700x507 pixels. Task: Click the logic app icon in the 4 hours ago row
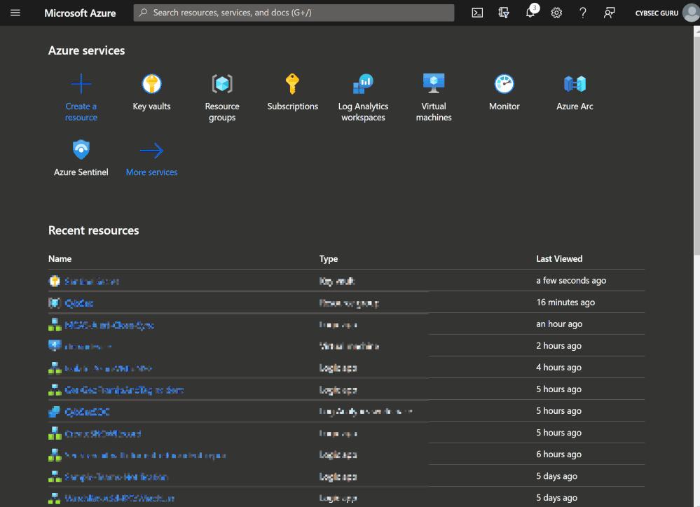[x=55, y=368]
